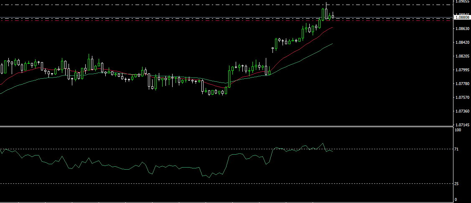Click the current price label 1.08808
Screen dimensions: 471x203
click(x=462, y=18)
